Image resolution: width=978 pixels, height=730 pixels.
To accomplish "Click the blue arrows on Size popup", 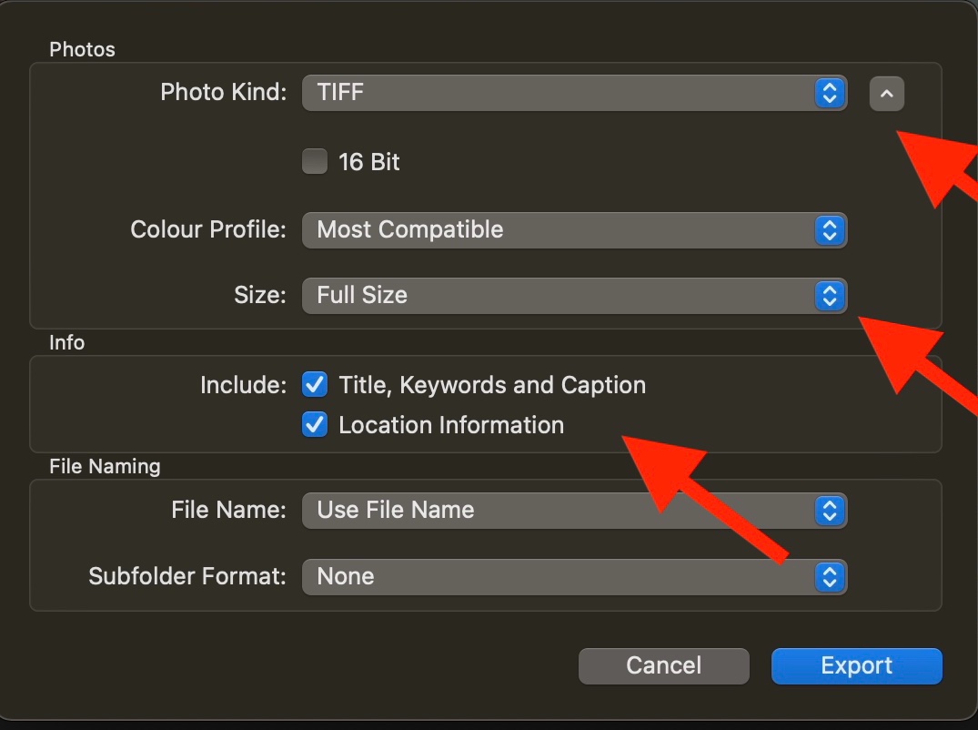I will pyautogui.click(x=829, y=296).
